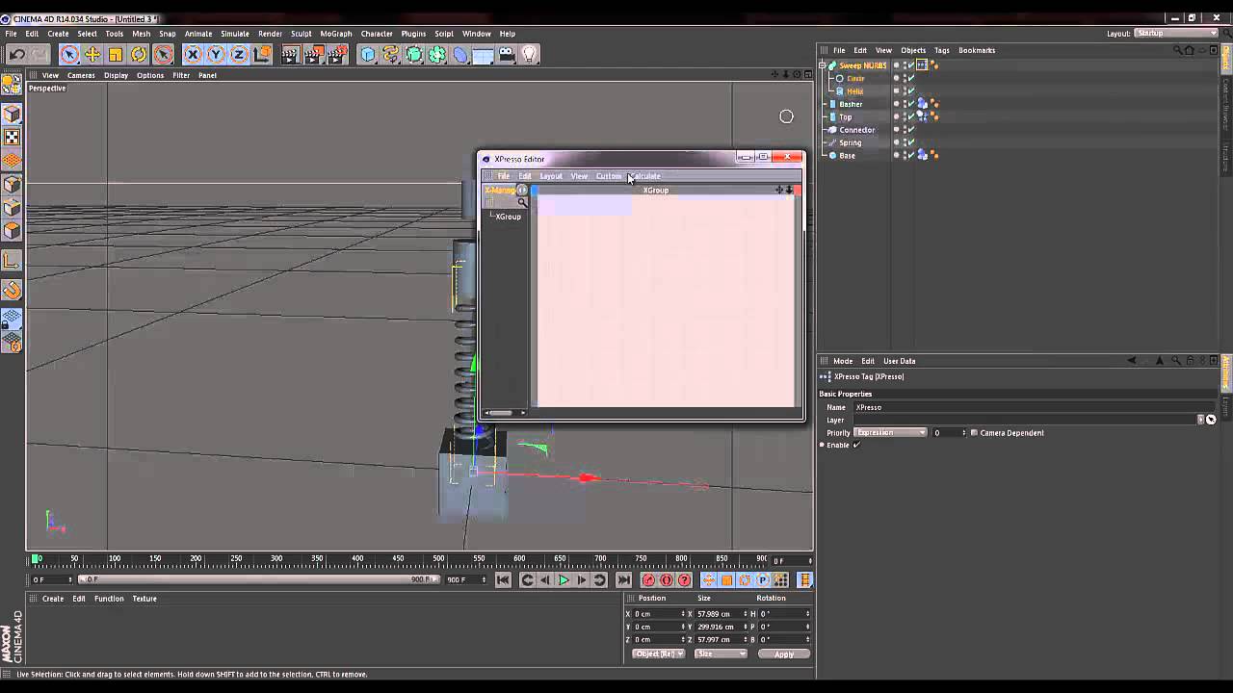This screenshot has height=693, width=1233.
Task: Open viewport Cameras menu
Action: coord(81,75)
